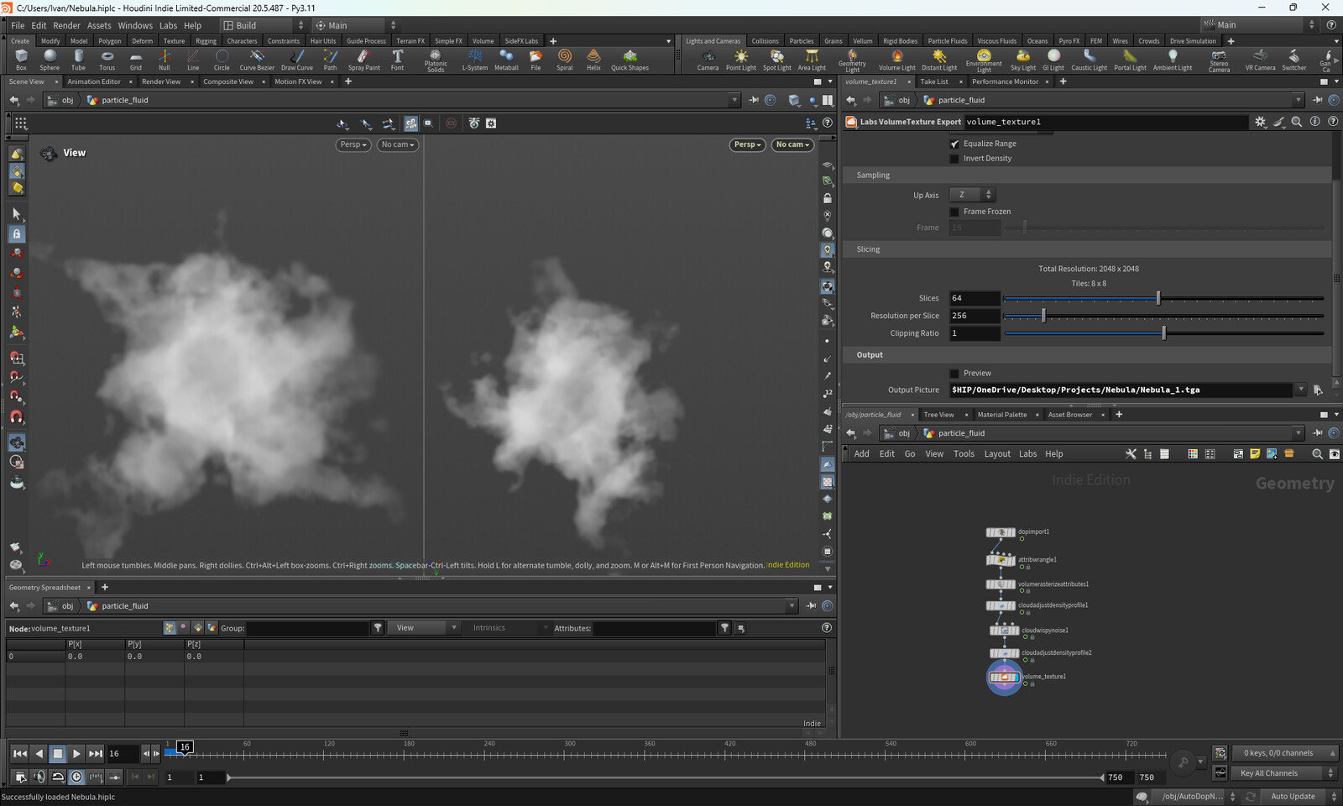The height and width of the screenshot is (806, 1343).
Task: Open the left viewport Persp menu
Action: (x=353, y=144)
